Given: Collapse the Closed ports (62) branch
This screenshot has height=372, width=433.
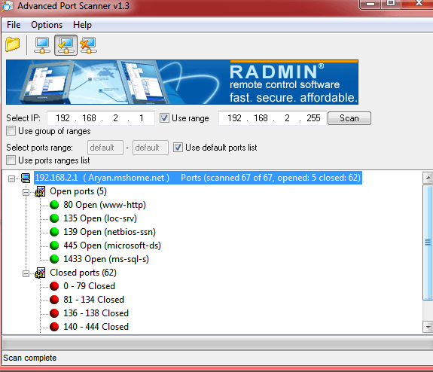Looking at the screenshot, I should click(26, 273).
